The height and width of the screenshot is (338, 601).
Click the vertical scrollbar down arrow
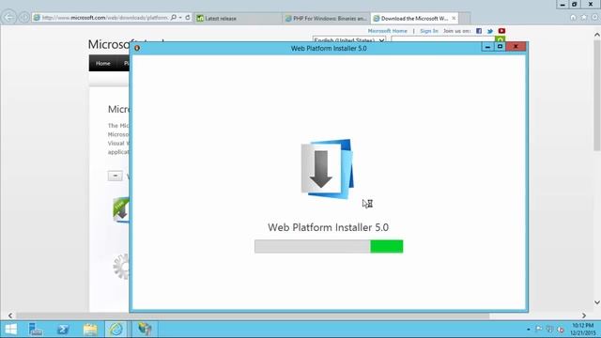pos(597,302)
